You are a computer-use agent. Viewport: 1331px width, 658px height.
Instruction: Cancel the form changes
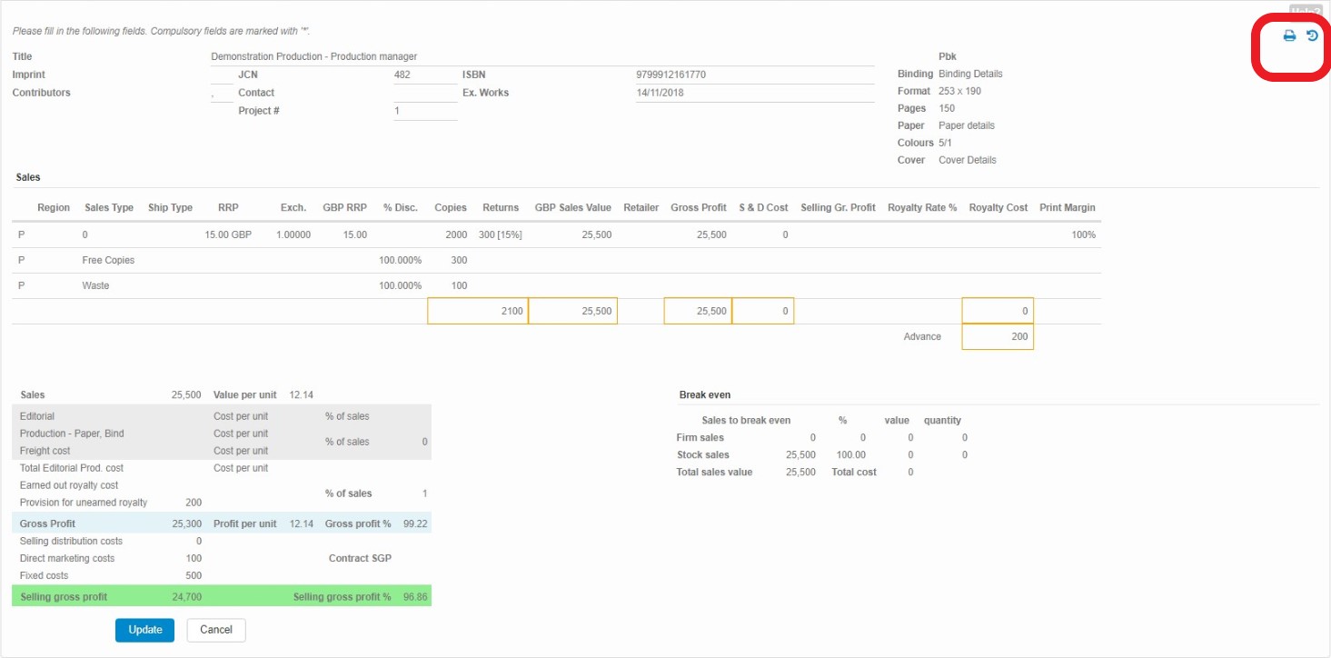coord(216,630)
